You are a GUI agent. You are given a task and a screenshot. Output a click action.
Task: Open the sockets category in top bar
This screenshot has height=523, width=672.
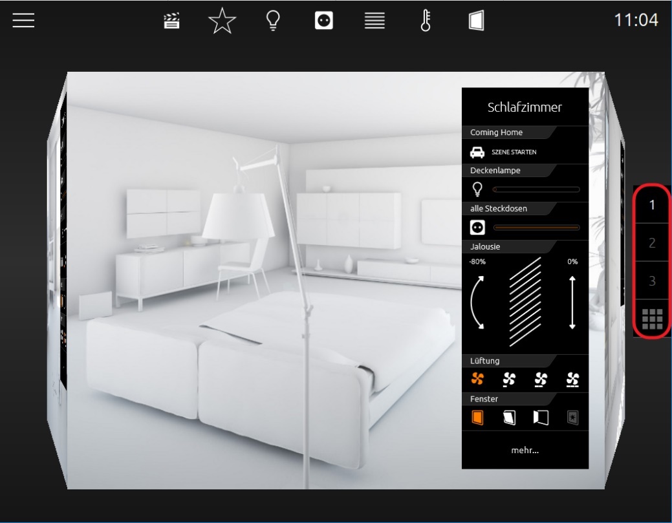click(323, 21)
